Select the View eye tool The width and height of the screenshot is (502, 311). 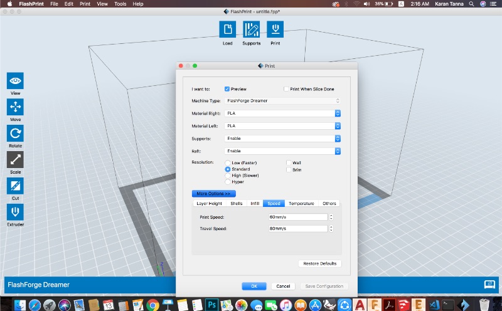point(15,81)
